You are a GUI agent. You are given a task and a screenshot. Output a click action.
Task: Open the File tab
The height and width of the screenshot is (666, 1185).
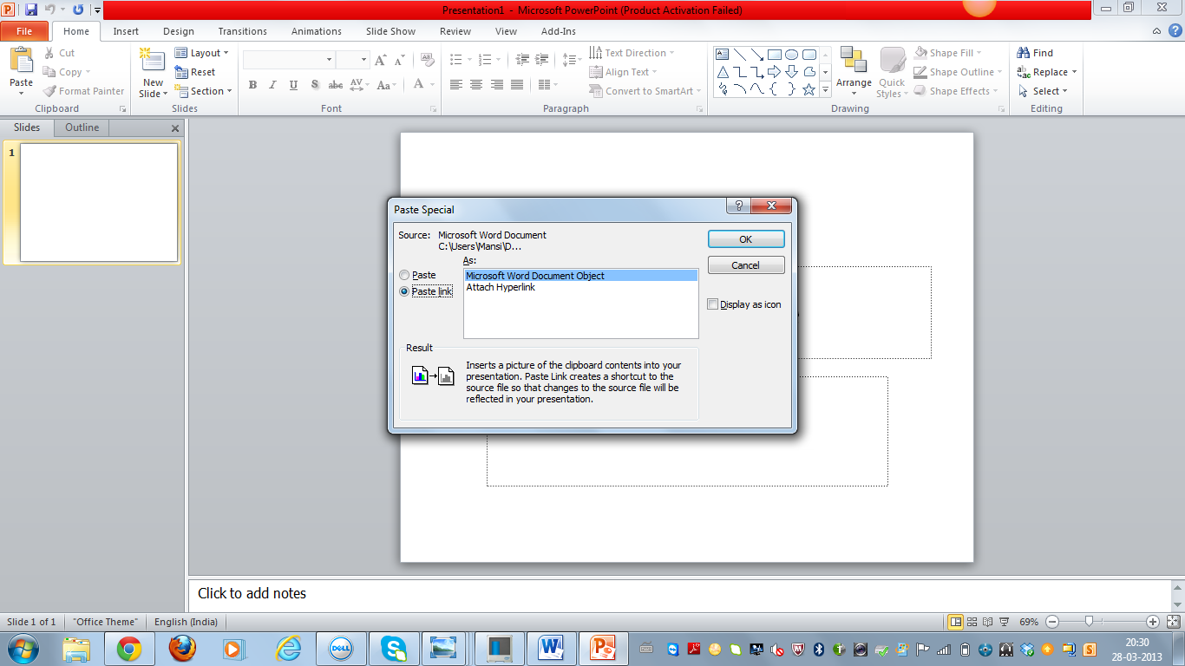tap(24, 31)
